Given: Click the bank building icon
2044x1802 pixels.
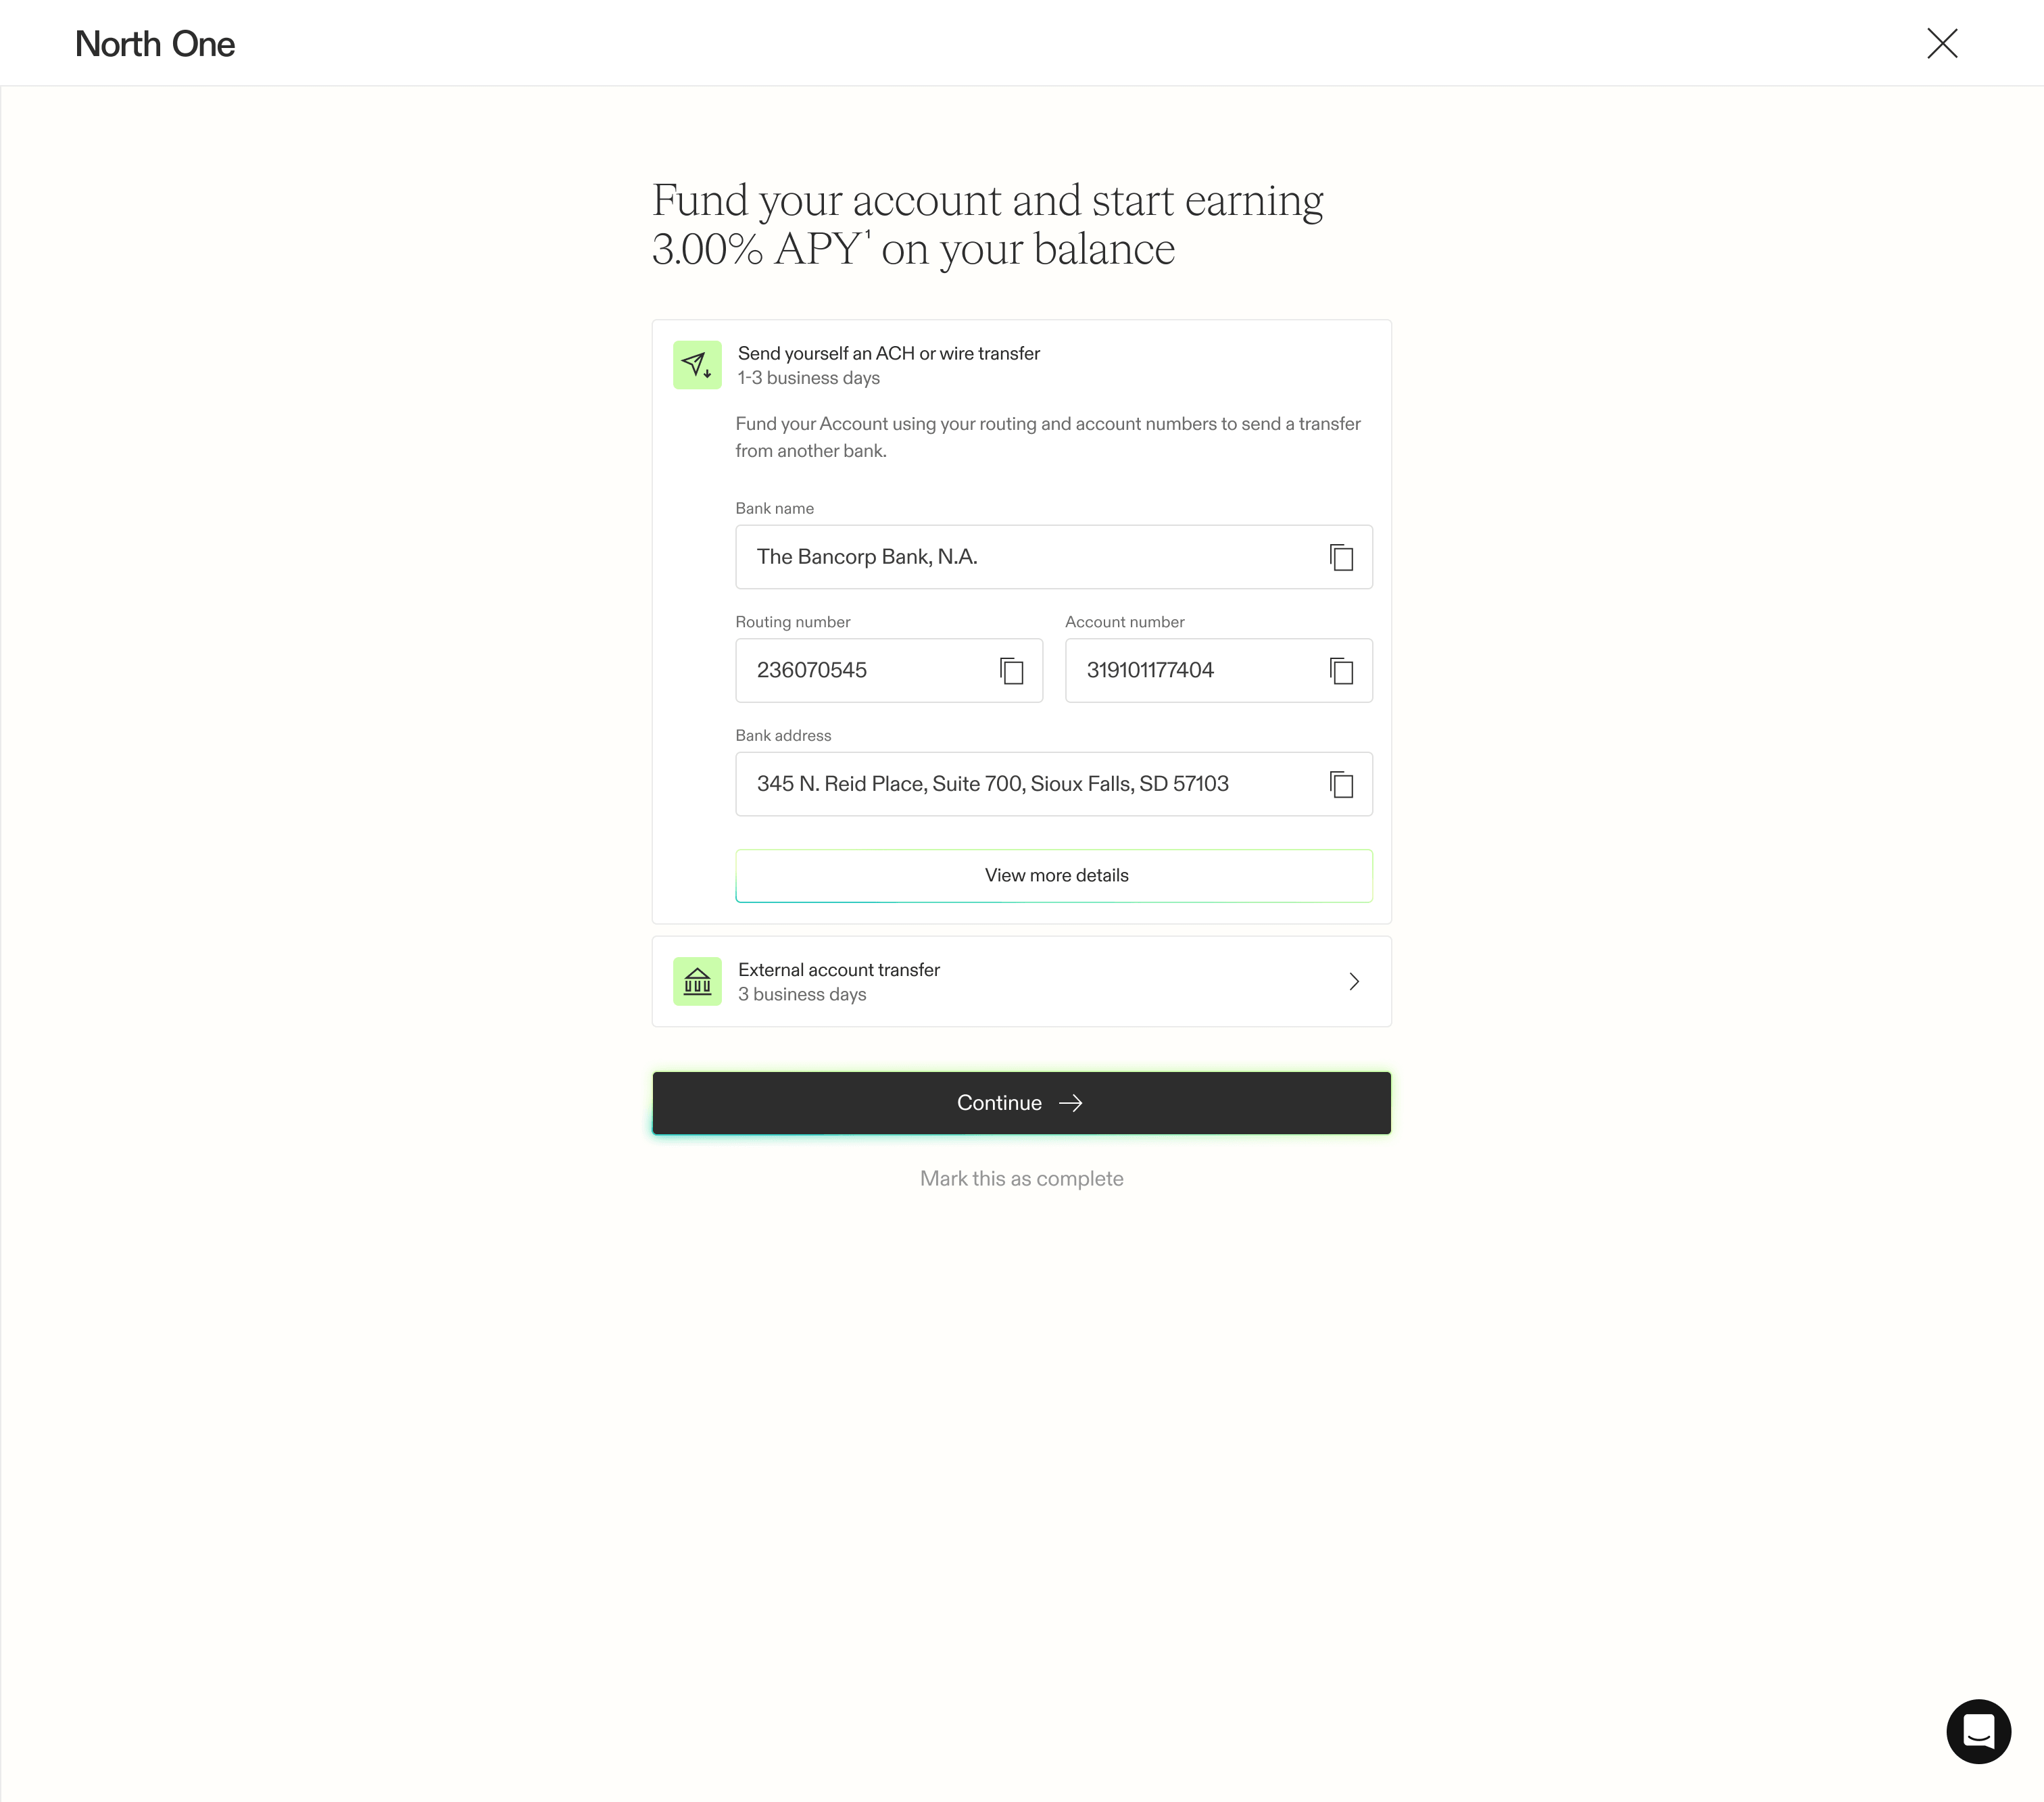Looking at the screenshot, I should [x=697, y=981].
